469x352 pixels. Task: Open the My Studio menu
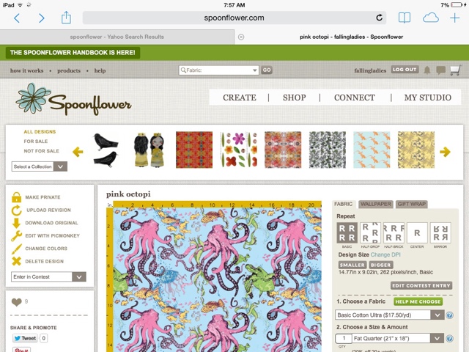[428, 98]
